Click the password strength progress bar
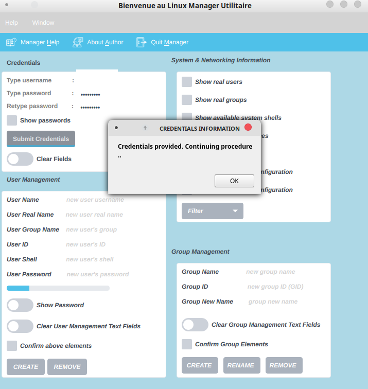 click(58, 288)
